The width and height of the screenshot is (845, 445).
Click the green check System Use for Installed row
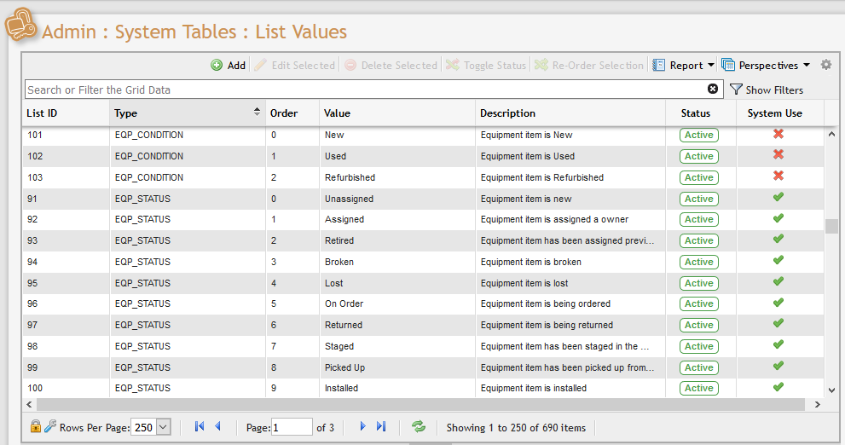[x=778, y=388]
